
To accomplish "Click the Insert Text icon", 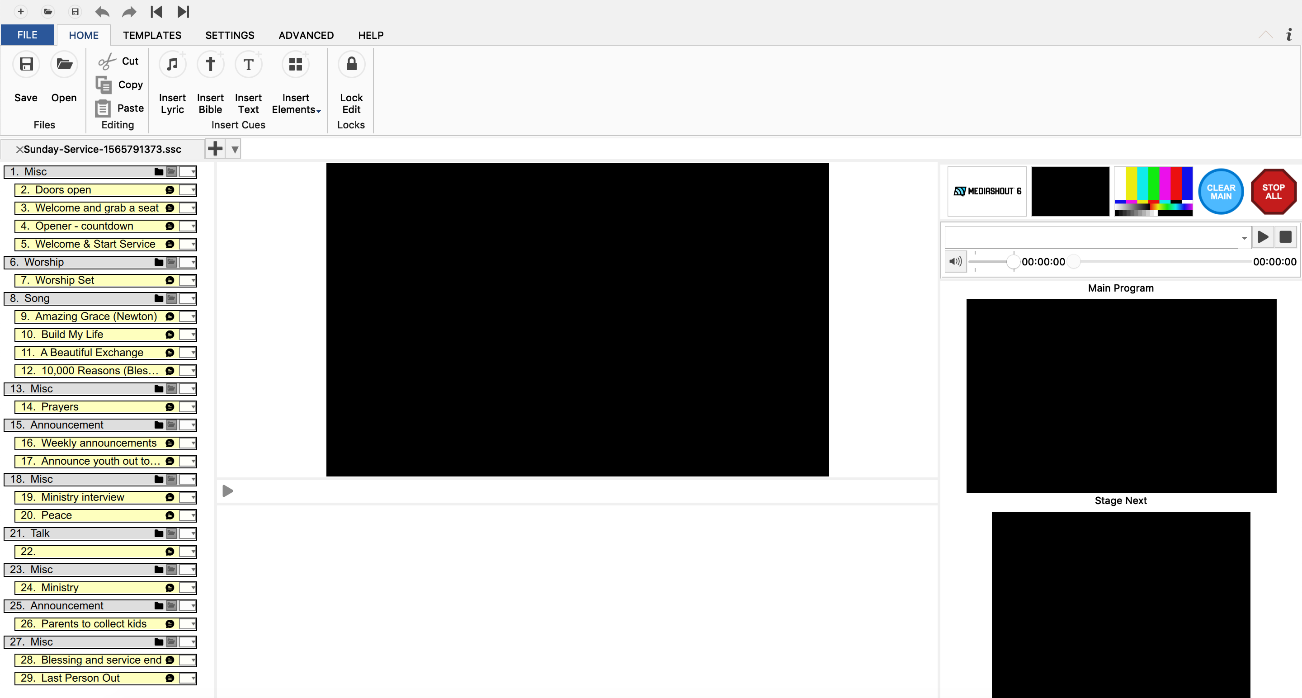I will pyautogui.click(x=248, y=65).
